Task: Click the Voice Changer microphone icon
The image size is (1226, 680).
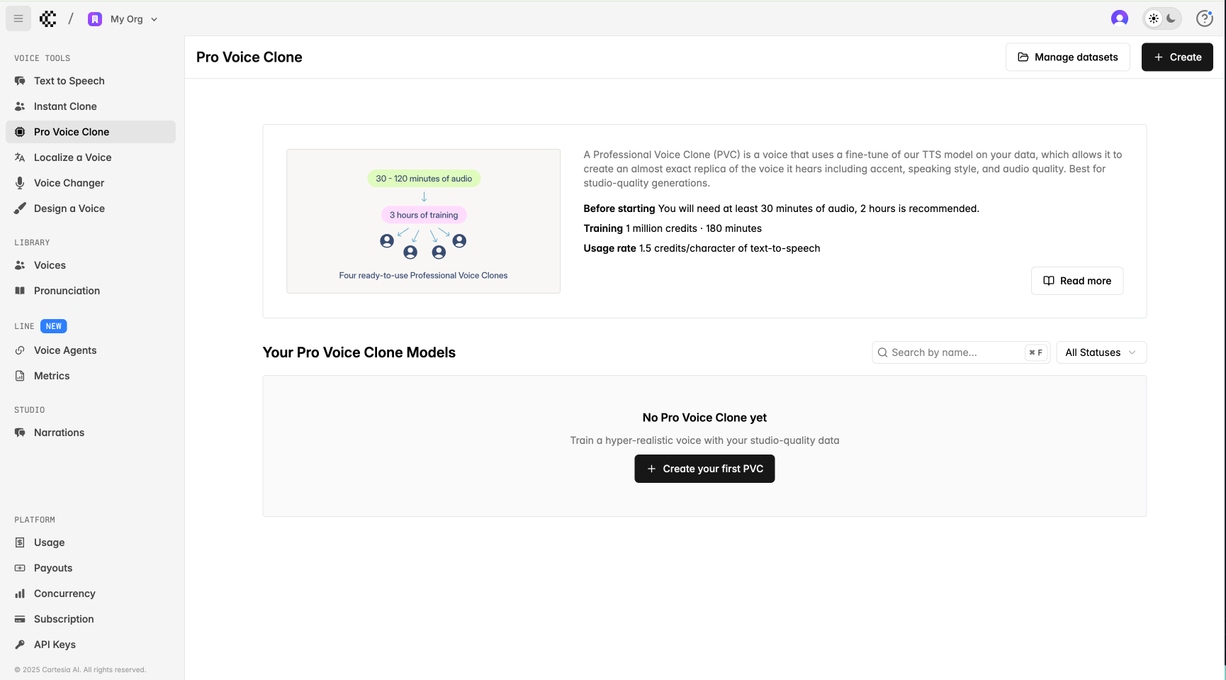Action: click(20, 183)
